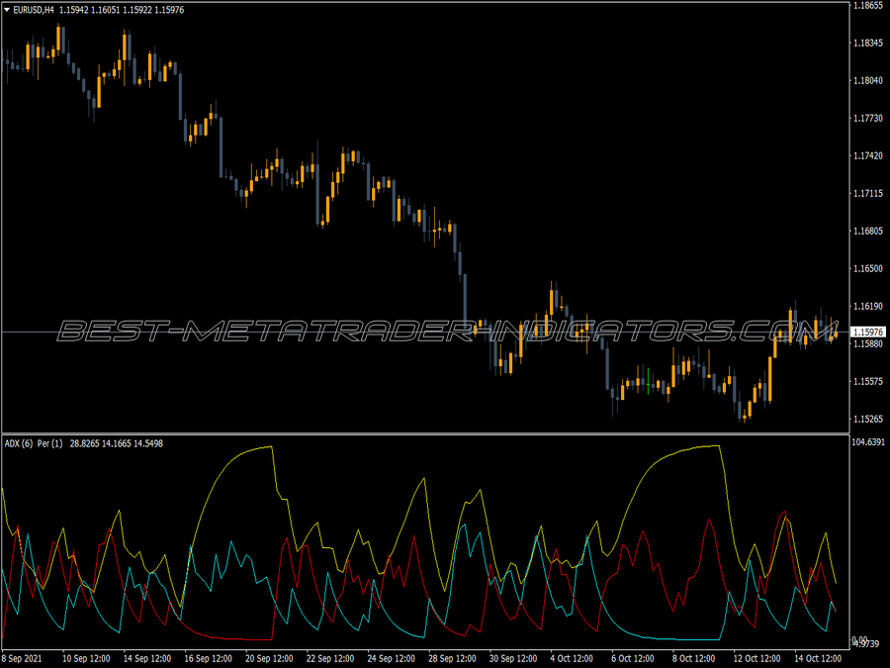Click the price scale label 1.18040
890x668 pixels.
[868, 81]
